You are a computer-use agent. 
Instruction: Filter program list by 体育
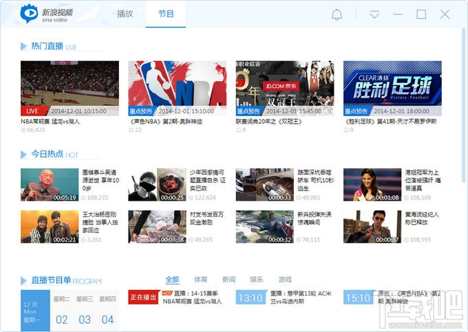coord(200,280)
